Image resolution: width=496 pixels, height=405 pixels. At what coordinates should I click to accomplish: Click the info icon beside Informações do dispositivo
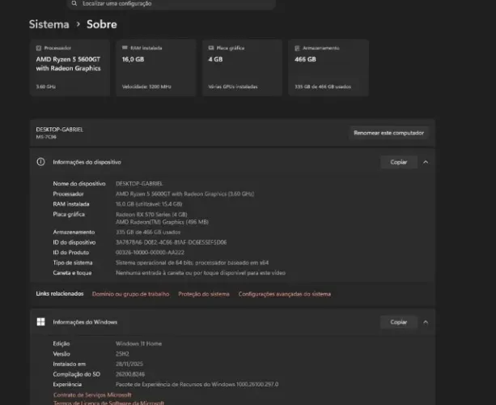[x=40, y=162]
